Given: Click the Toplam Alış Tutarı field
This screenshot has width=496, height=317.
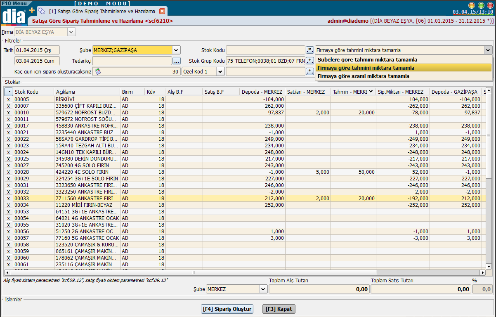Looking at the screenshot, I should (x=319, y=289).
